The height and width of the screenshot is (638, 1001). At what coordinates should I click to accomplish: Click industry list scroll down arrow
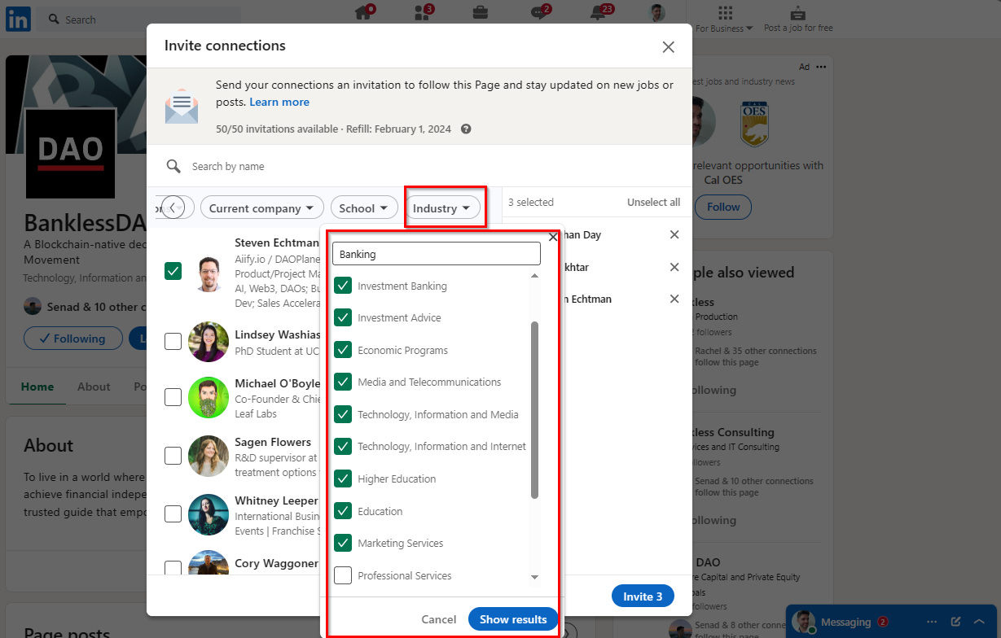coord(534,577)
